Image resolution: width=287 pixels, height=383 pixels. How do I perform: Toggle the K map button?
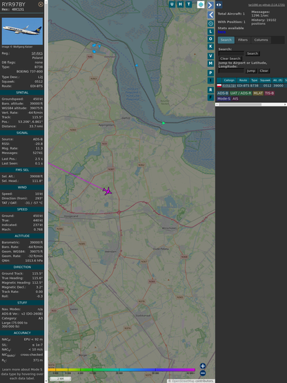[x=210, y=46]
